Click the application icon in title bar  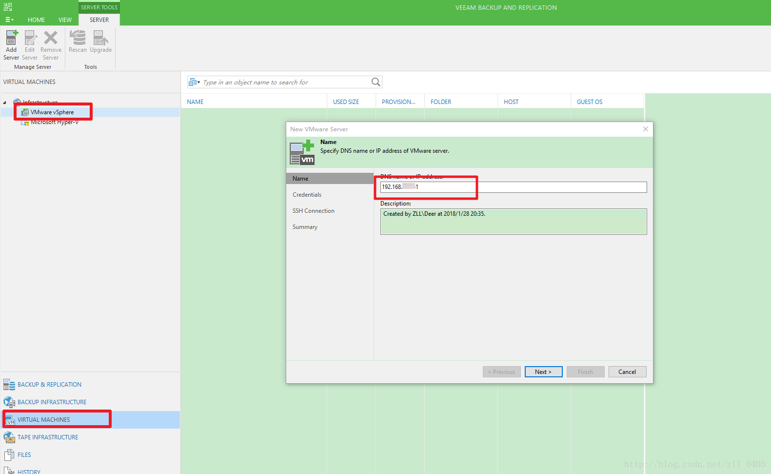click(8, 7)
